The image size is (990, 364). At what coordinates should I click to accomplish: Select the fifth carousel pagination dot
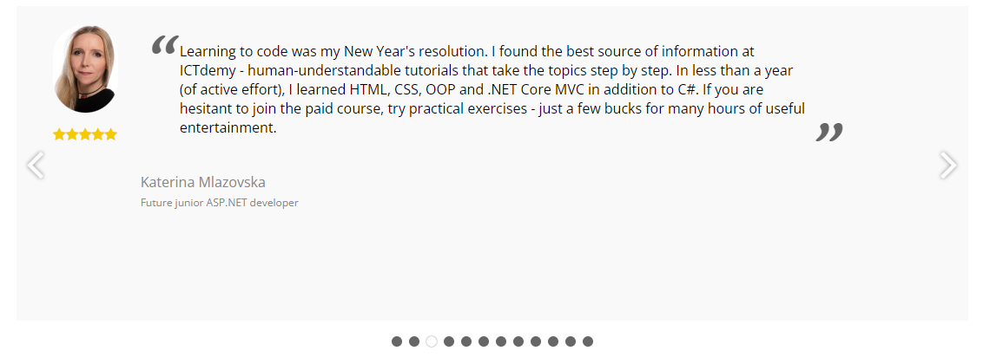(466, 341)
